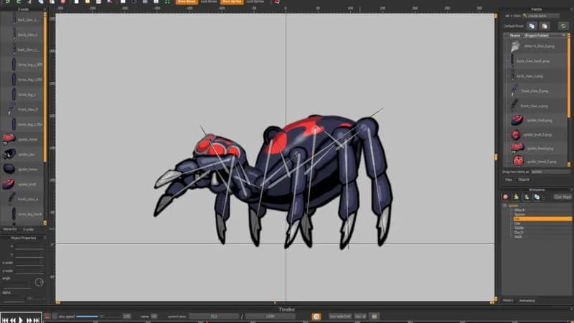Image resolution: width=574 pixels, height=323 pixels.
Task: Select back_claw_back.png in the Palette
Action: (536, 61)
